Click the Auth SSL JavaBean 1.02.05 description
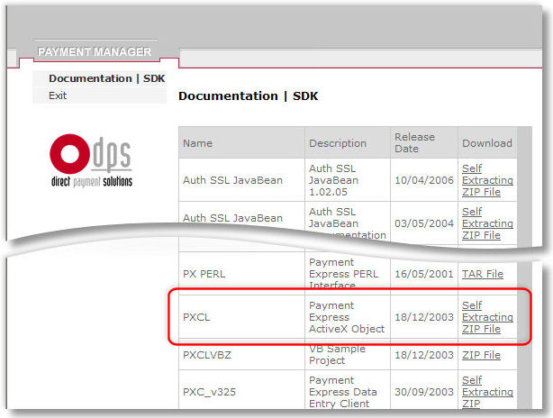 coord(333,180)
